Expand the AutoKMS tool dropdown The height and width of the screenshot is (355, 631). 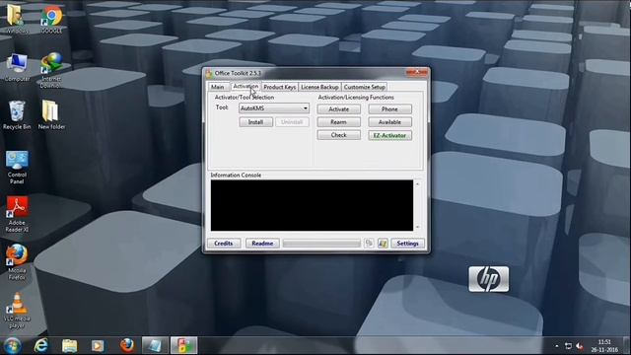pyautogui.click(x=305, y=108)
